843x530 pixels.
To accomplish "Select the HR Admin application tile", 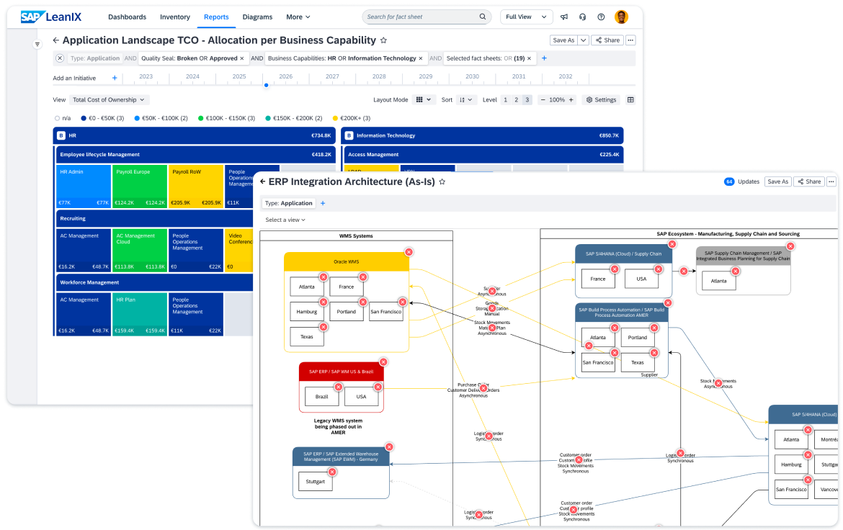I will coord(84,187).
